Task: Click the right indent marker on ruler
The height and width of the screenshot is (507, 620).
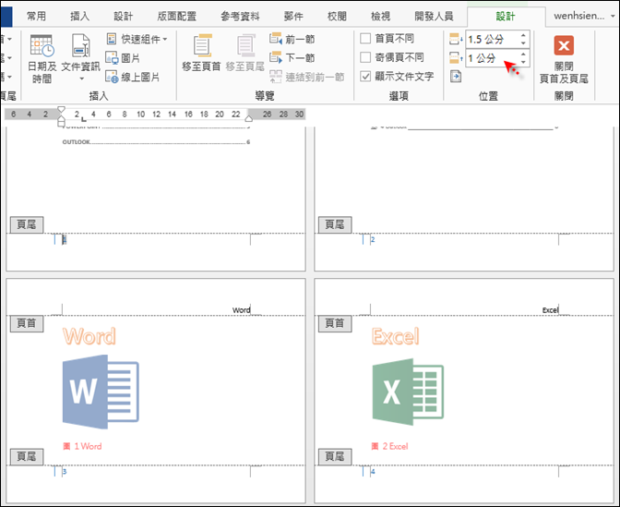Action: pyautogui.click(x=249, y=118)
